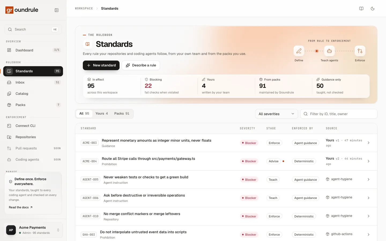The image size is (386, 241).
Task: Click the shield icon next to Blocking
Action: [x=146, y=80]
